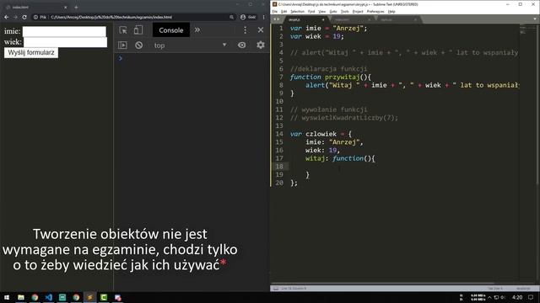The height and width of the screenshot is (303, 540).
Task: Click the address bar zoom icon
Action: point(231,17)
